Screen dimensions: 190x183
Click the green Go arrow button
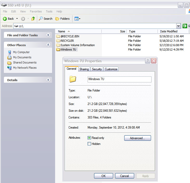[x=185, y=26]
